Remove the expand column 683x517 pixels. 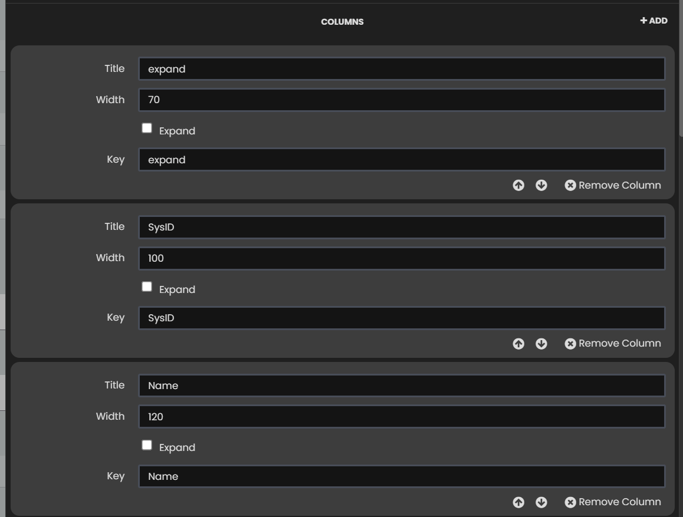click(613, 186)
